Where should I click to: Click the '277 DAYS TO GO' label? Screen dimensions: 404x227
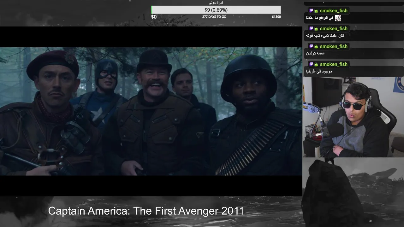pyautogui.click(x=214, y=17)
